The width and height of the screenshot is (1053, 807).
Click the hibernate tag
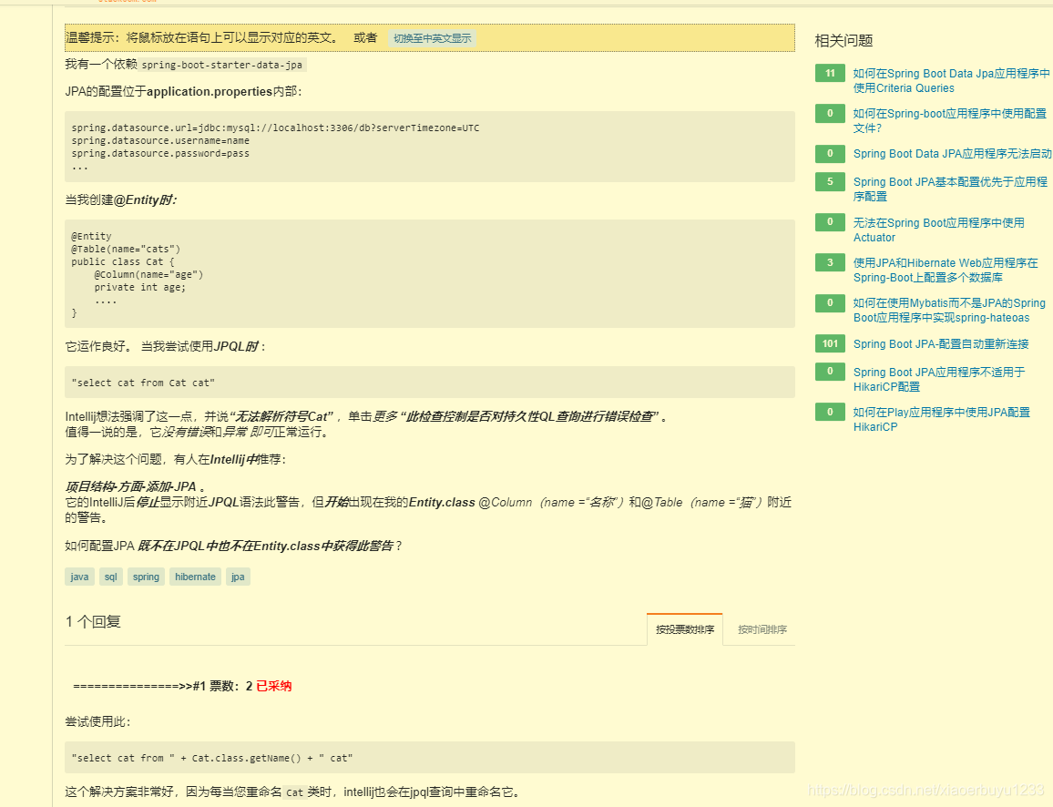(x=195, y=577)
